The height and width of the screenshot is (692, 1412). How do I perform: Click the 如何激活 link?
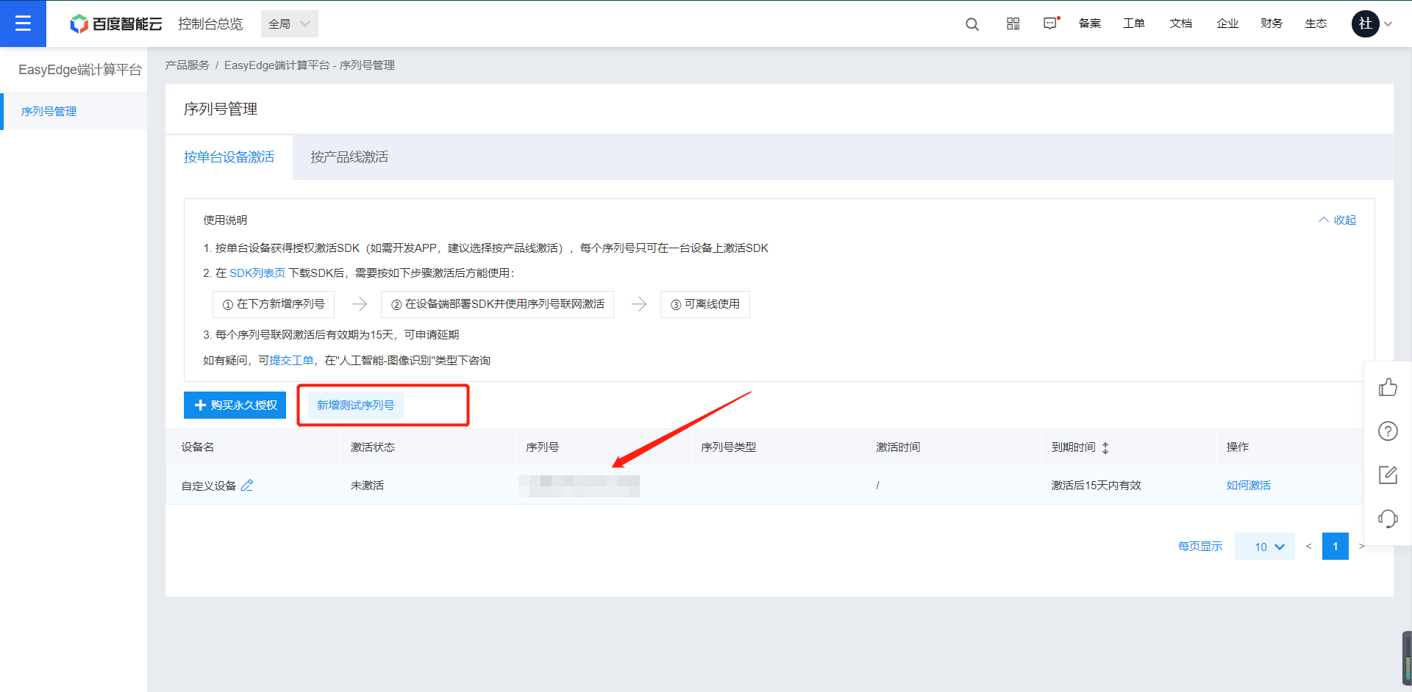click(x=1249, y=485)
